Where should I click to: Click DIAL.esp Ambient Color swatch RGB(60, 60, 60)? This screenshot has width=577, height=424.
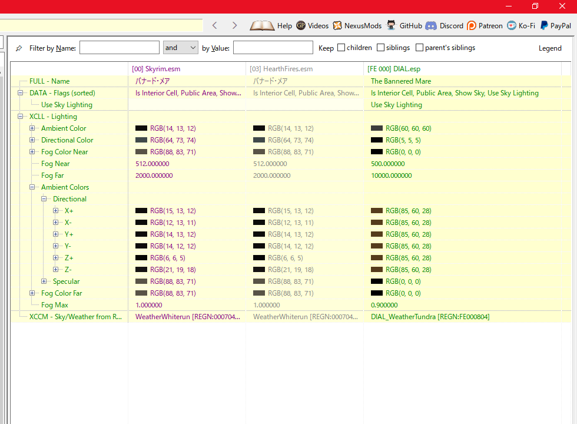pyautogui.click(x=377, y=128)
